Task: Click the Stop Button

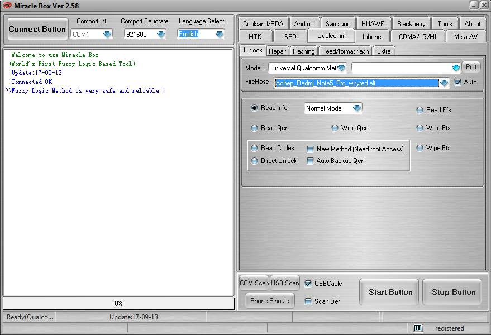Action: pos(453,292)
